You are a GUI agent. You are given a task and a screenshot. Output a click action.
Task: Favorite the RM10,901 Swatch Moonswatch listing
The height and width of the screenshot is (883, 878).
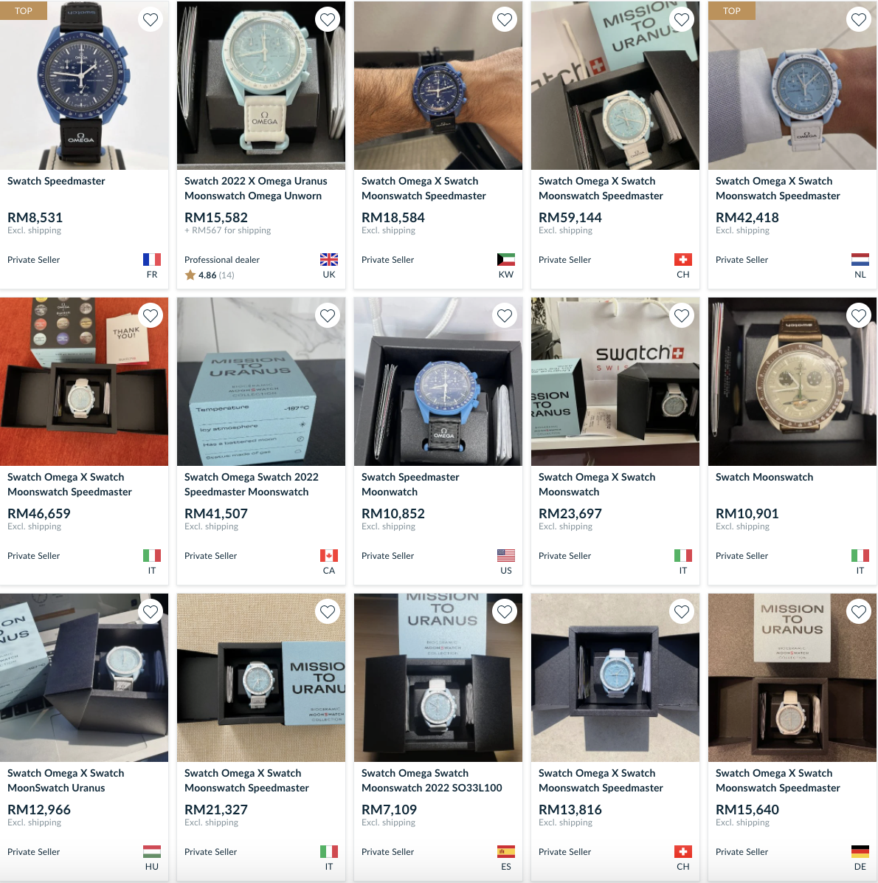point(859,316)
